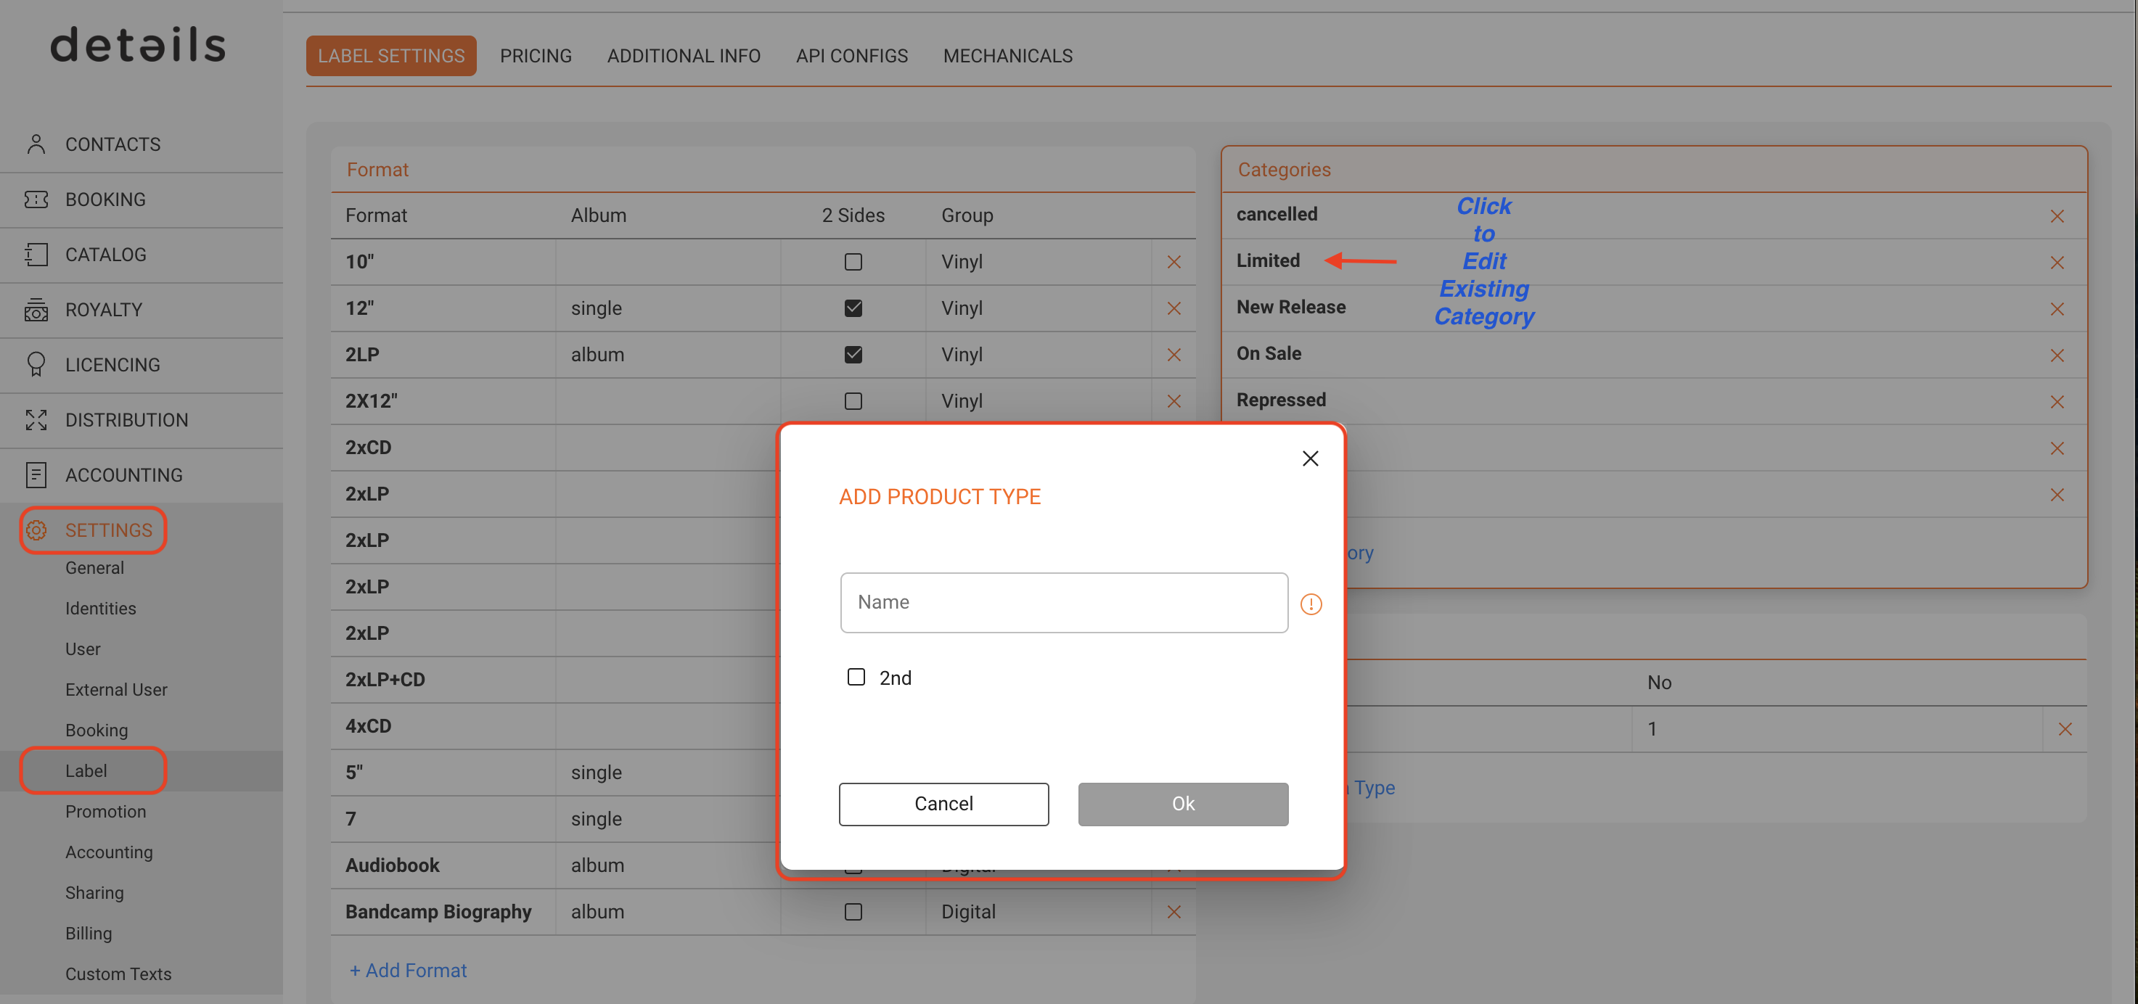Click the On Sale category name

(x=1268, y=353)
